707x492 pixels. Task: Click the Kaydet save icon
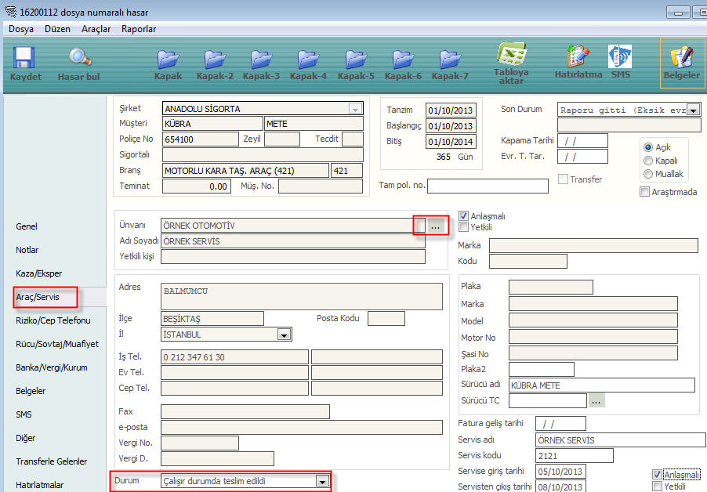[x=25, y=63]
